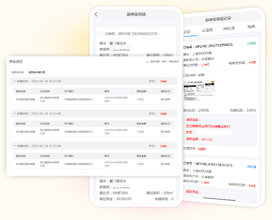Screen dimensions: 272x220
Task: Click the home icon in the breadcrumb
Action: pos(147,61)
